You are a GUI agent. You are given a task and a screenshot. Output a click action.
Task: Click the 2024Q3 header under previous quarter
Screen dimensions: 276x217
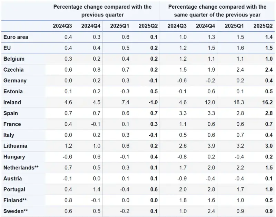[62, 26]
